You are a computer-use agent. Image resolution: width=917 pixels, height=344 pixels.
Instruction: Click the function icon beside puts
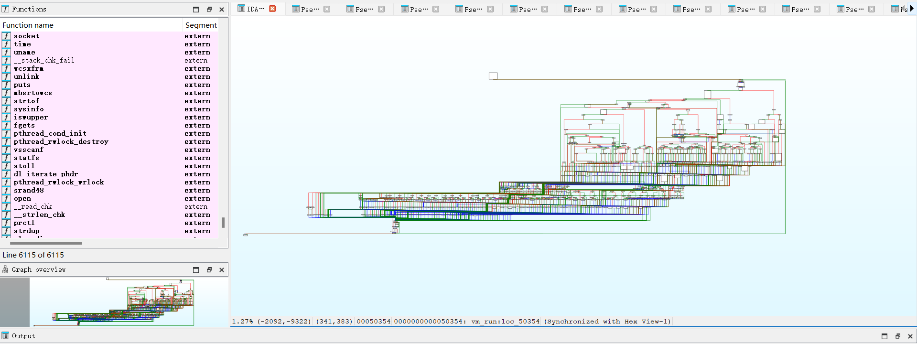(x=6, y=85)
